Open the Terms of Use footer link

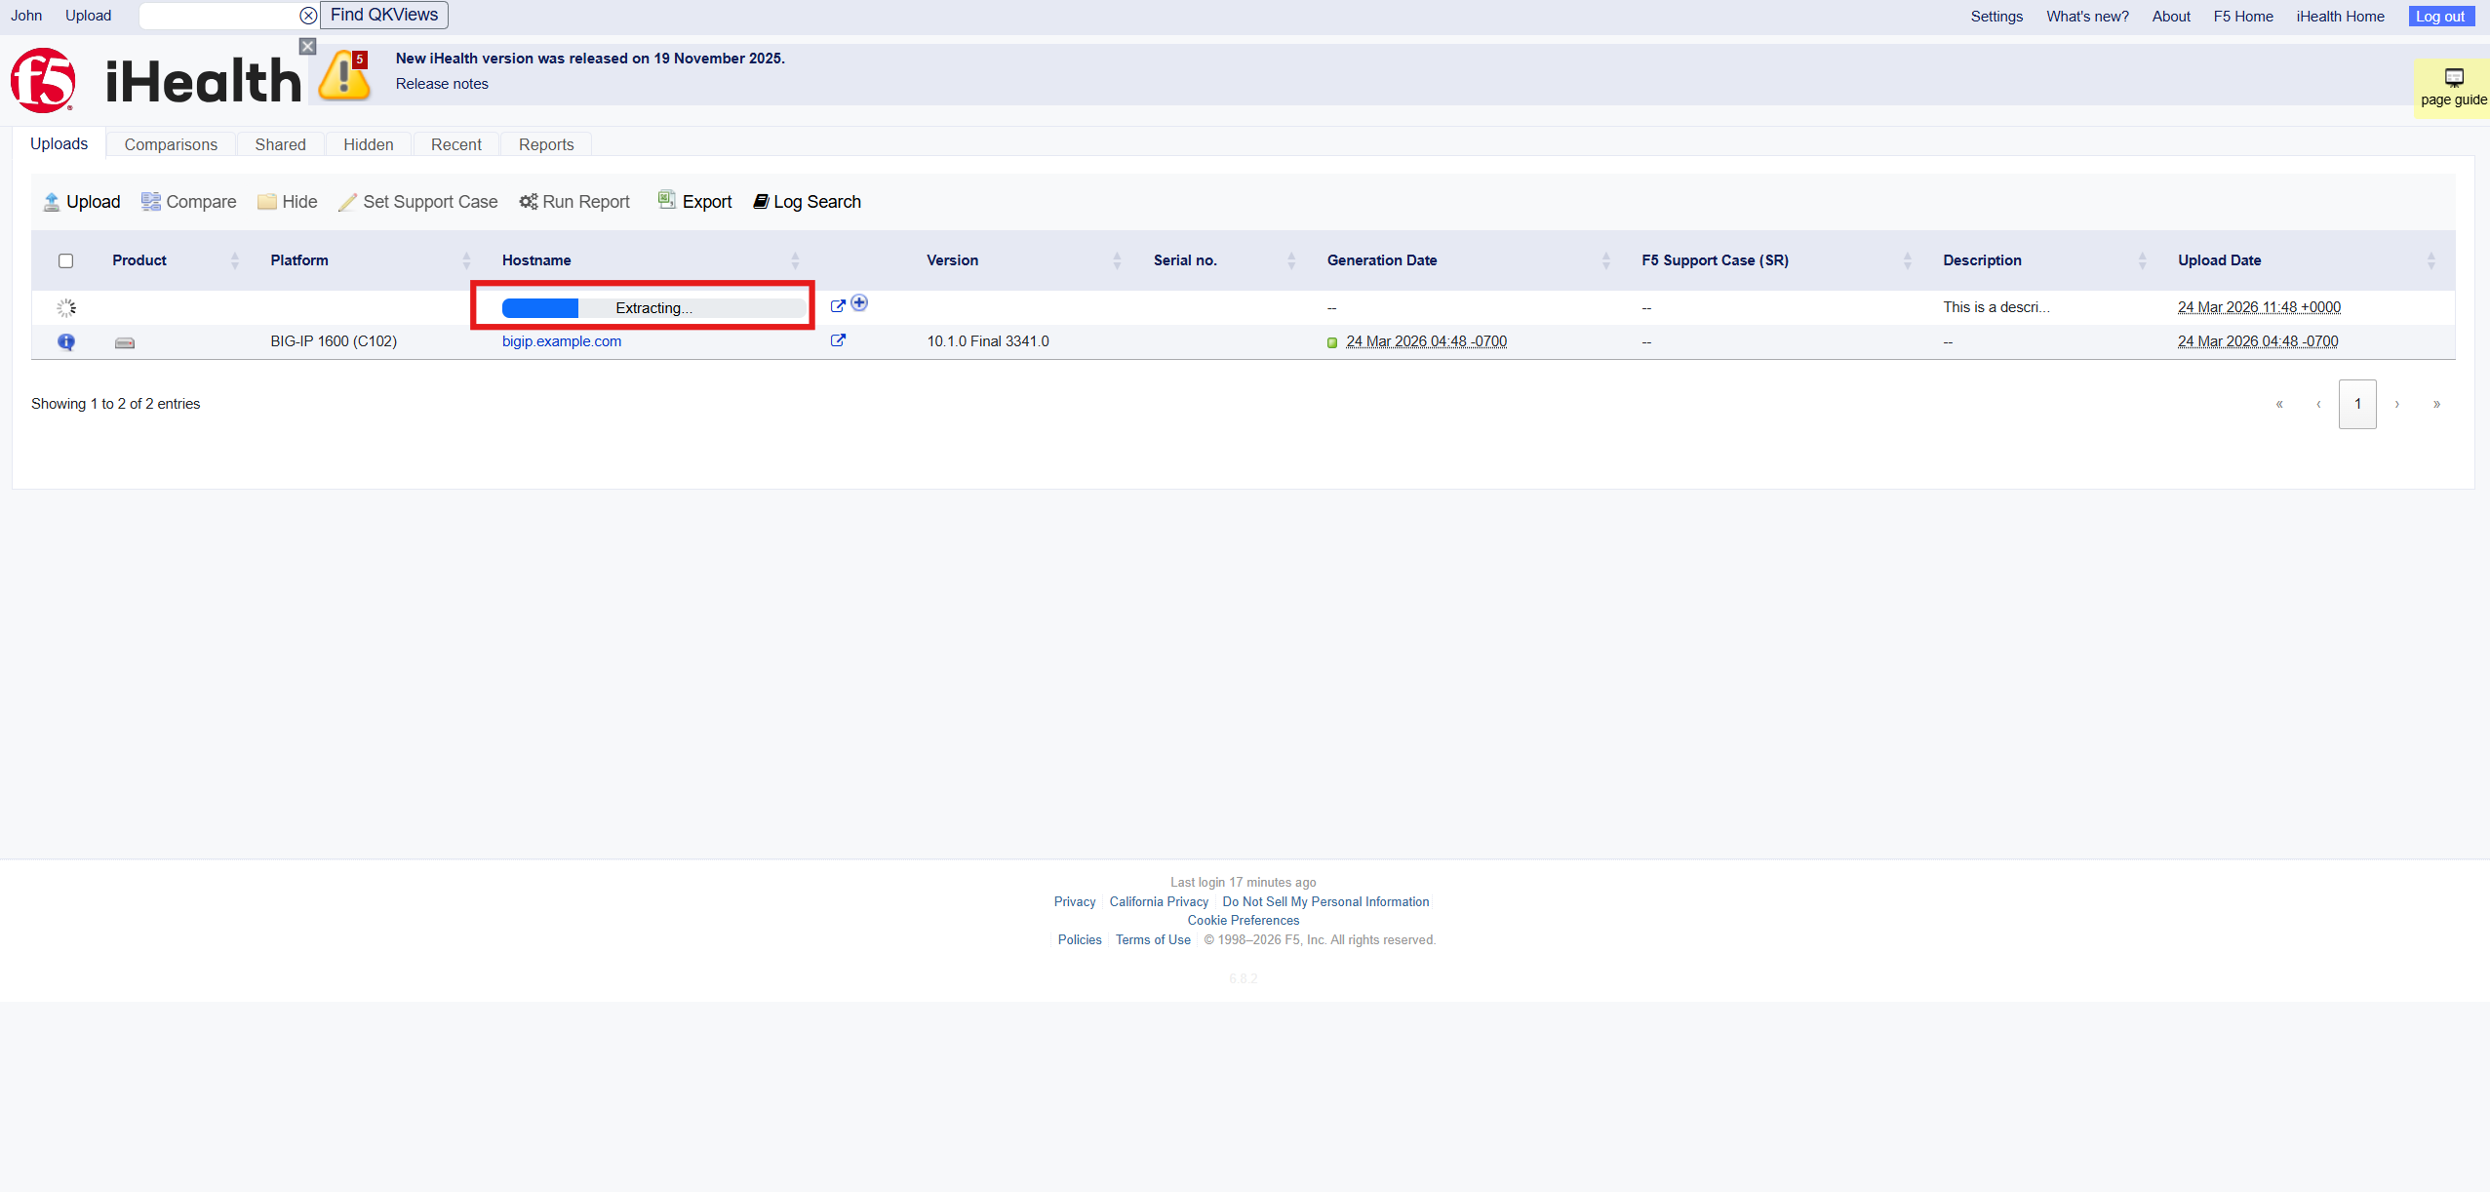pos(1153,940)
